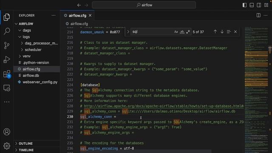Click airflow.cfg in the breadcrumb
Viewport: 272px width, 153px height.
pyautogui.click(x=79, y=24)
